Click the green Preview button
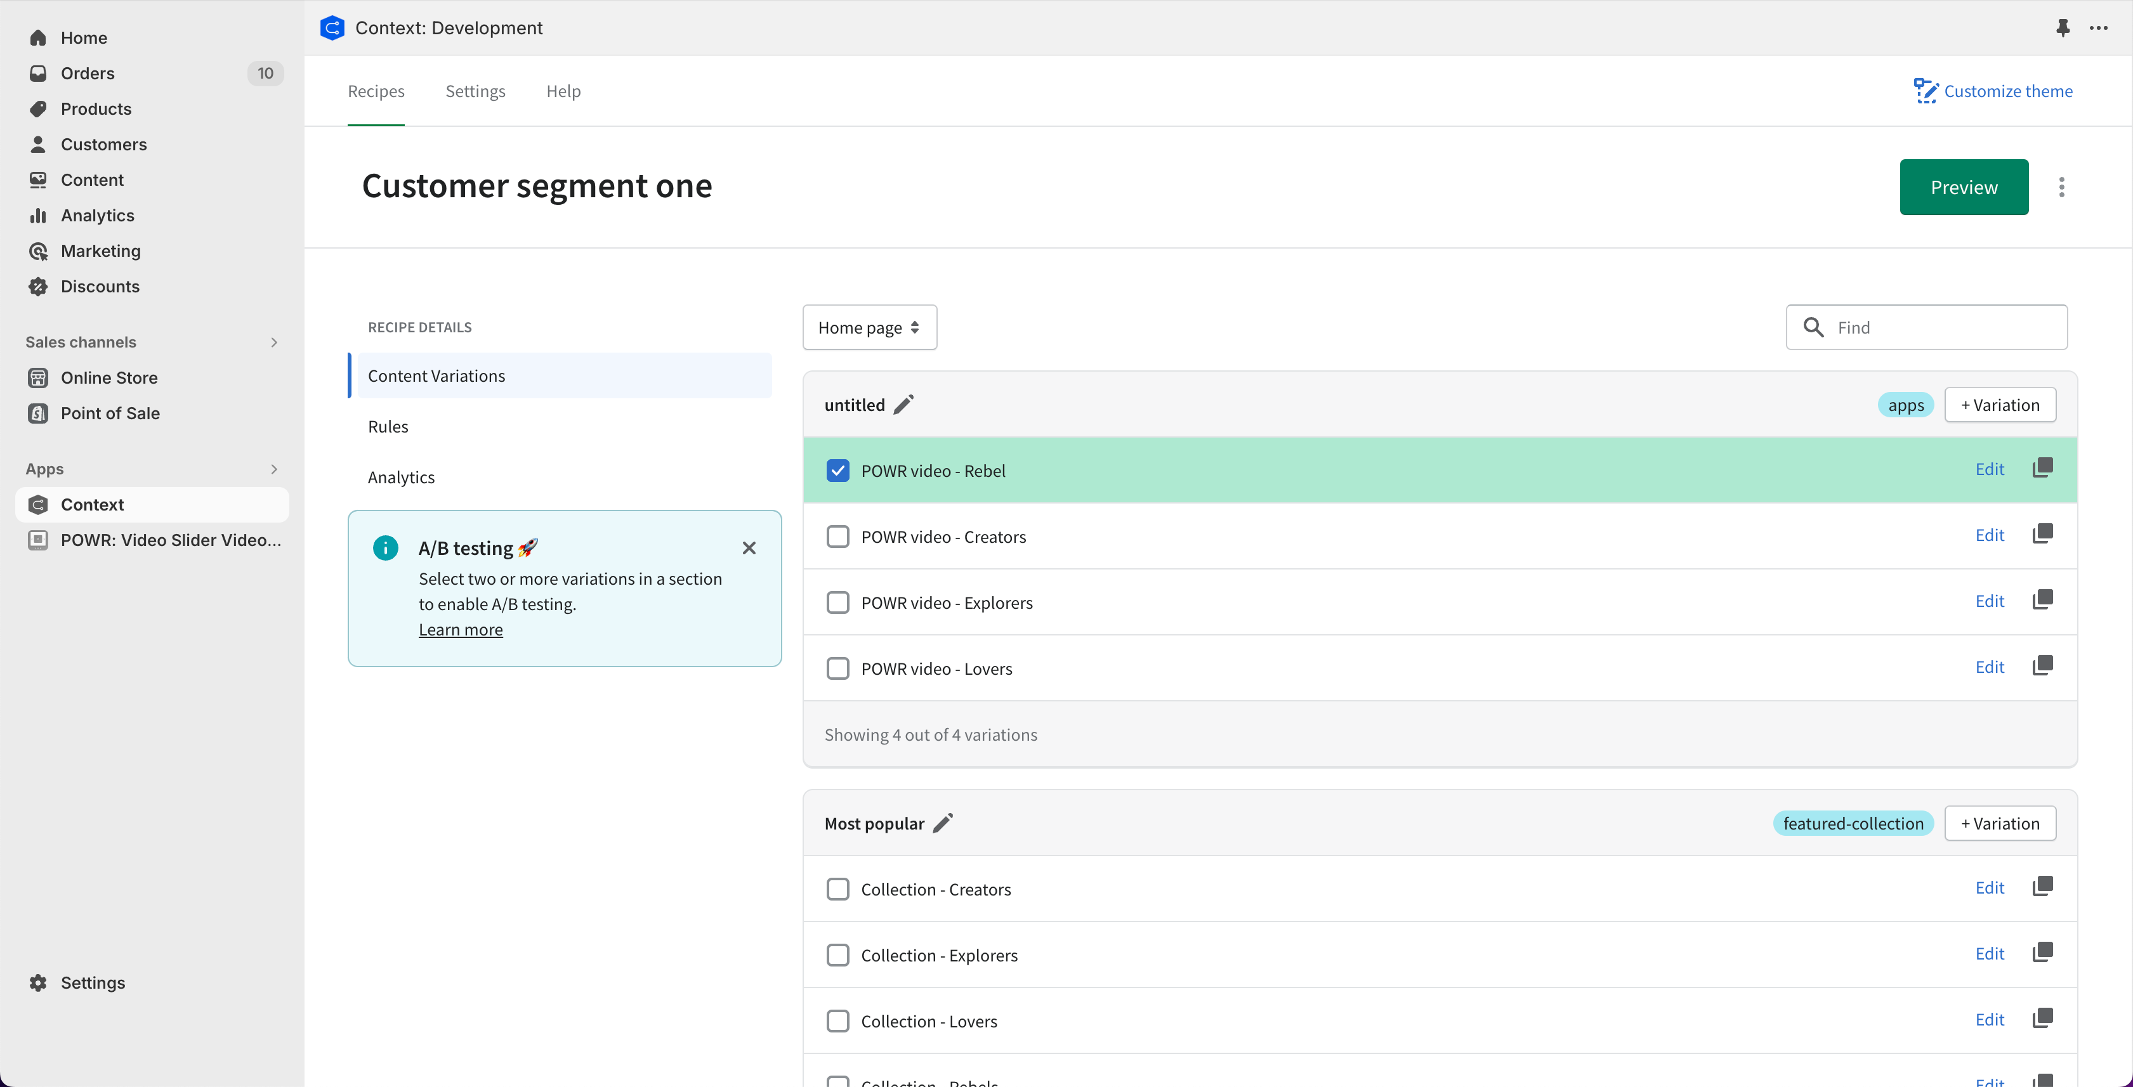 1963,187
